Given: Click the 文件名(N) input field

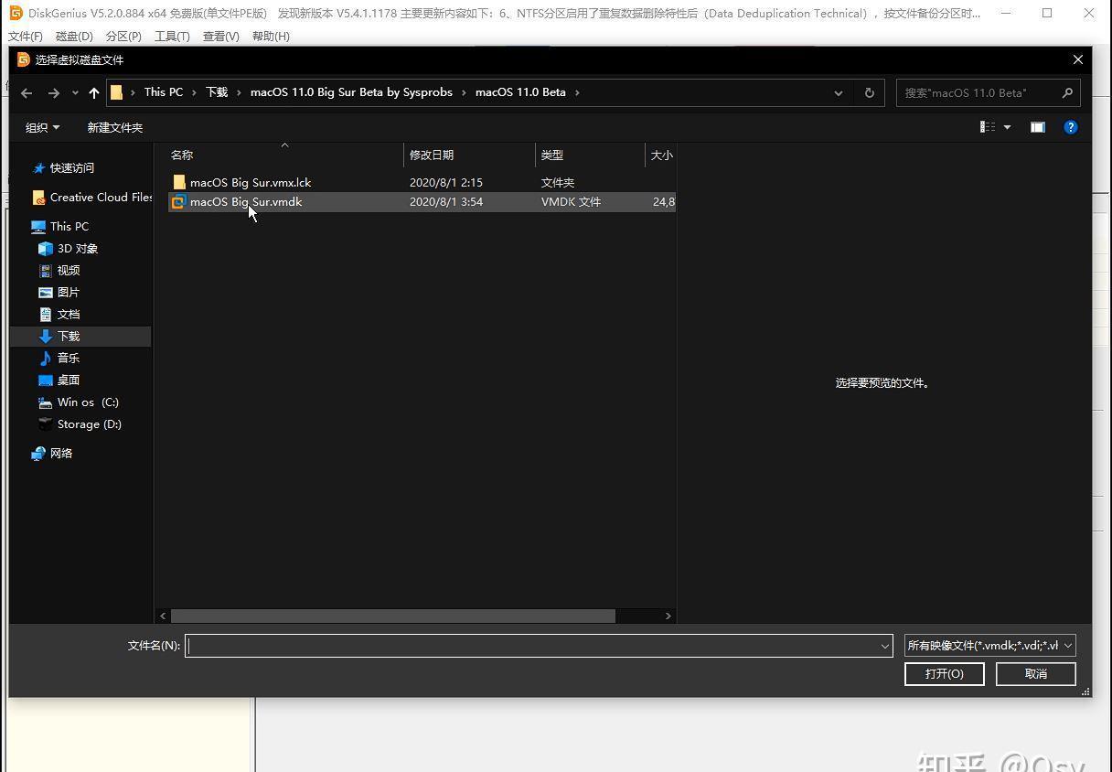Looking at the screenshot, I should 539,646.
